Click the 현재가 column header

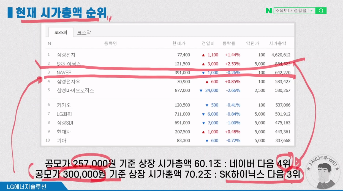(179, 43)
